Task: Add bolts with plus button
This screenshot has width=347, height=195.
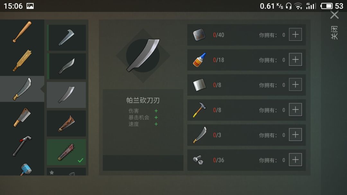Action: [296, 159]
